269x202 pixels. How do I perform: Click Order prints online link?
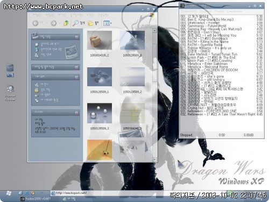[51, 49]
